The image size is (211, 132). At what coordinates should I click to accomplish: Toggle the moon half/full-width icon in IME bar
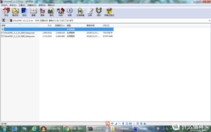[x=116, y=123]
